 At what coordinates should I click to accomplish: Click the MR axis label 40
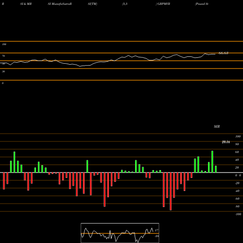(237, 160)
